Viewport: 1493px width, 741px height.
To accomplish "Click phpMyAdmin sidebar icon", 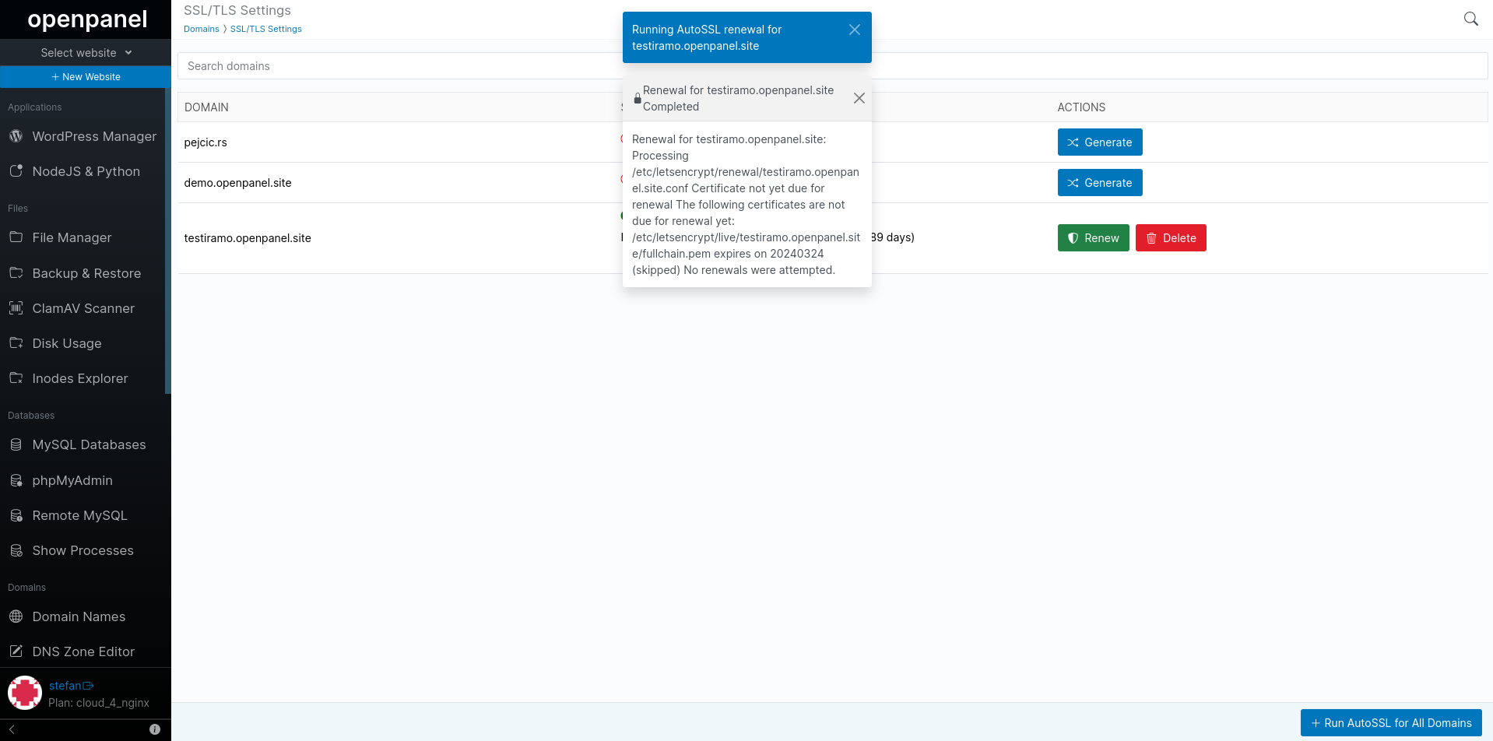I will pyautogui.click(x=16, y=480).
